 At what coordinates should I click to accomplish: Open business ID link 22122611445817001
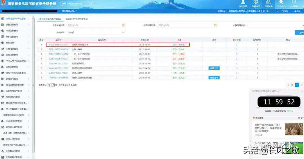point(58,45)
